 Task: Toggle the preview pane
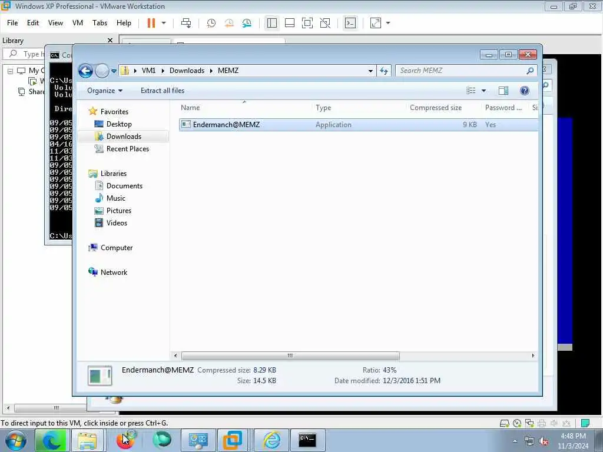tap(503, 91)
